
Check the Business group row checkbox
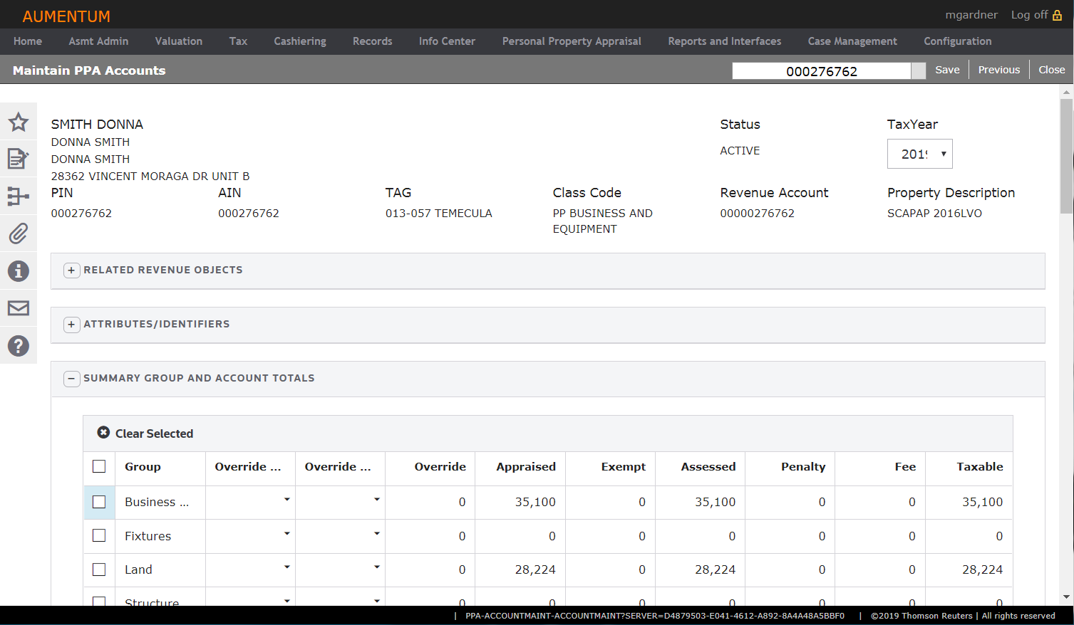99,502
